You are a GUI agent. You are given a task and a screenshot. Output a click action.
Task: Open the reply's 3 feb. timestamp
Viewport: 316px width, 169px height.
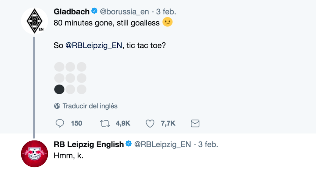point(208,144)
